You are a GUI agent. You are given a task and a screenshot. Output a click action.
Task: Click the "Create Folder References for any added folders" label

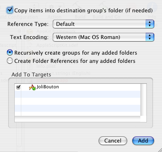coord(75,61)
